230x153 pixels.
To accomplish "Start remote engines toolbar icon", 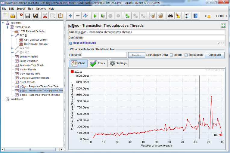I will click(x=128, y=16).
